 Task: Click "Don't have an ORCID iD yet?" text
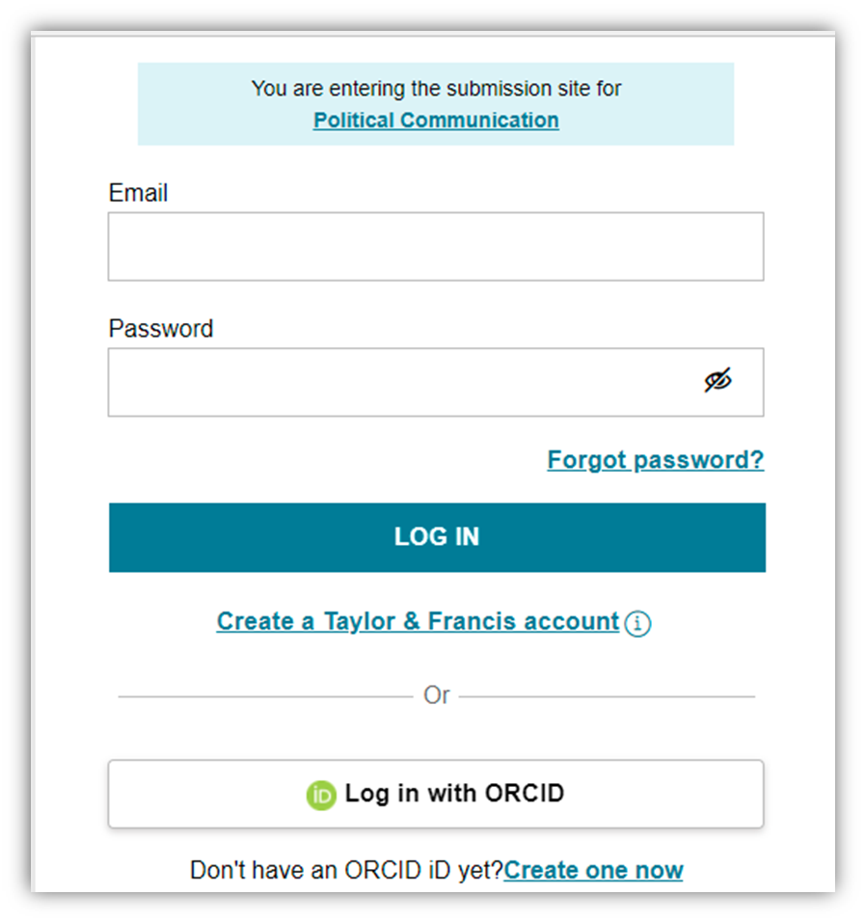click(346, 870)
